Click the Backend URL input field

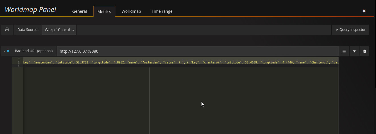click(x=198, y=51)
